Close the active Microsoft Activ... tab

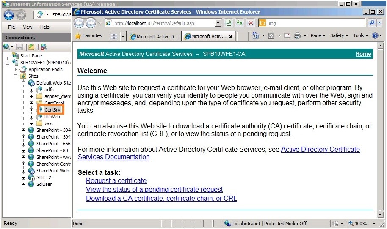point(231,37)
